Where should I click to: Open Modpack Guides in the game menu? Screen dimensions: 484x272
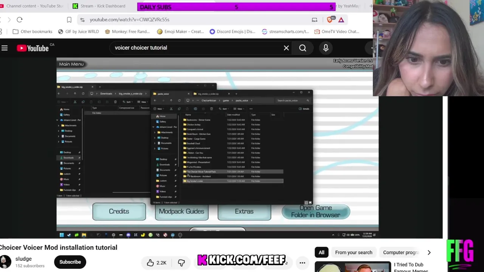[x=181, y=212]
